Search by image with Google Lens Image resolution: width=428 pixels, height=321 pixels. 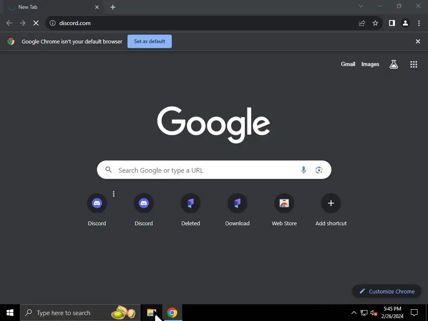(x=319, y=170)
